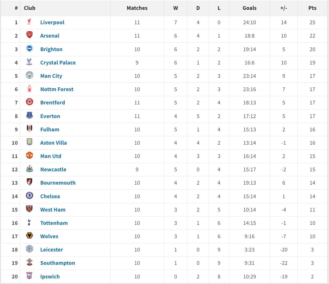Click the Club column header
This screenshot has width=329, height=284.
point(30,8)
